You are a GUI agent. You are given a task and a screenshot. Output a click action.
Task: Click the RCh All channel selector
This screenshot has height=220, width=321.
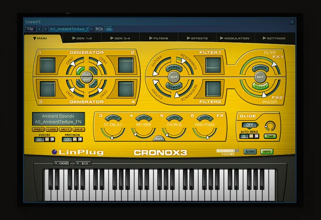point(108,29)
